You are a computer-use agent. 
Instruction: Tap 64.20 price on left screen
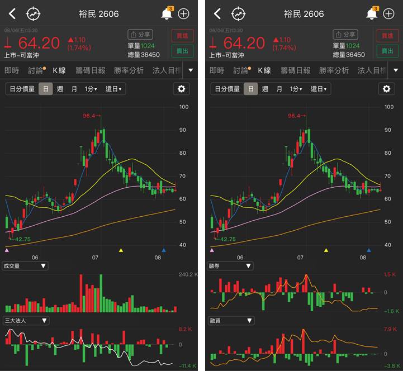tap(39, 43)
